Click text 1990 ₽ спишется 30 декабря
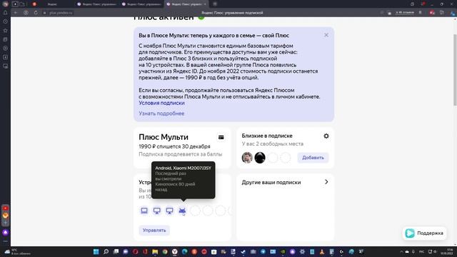The height and width of the screenshot is (257, 457). coord(174,146)
